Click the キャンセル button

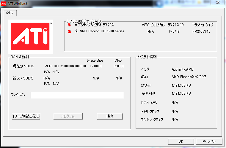coord(209,141)
